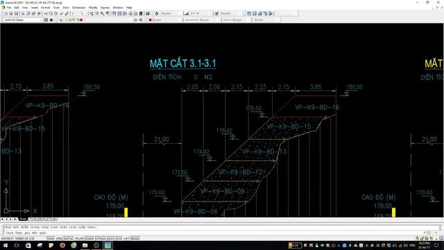Viewport: 444px width, 250px height.
Task: Click the AutoCAD taskbar icon
Action: pos(108,245)
